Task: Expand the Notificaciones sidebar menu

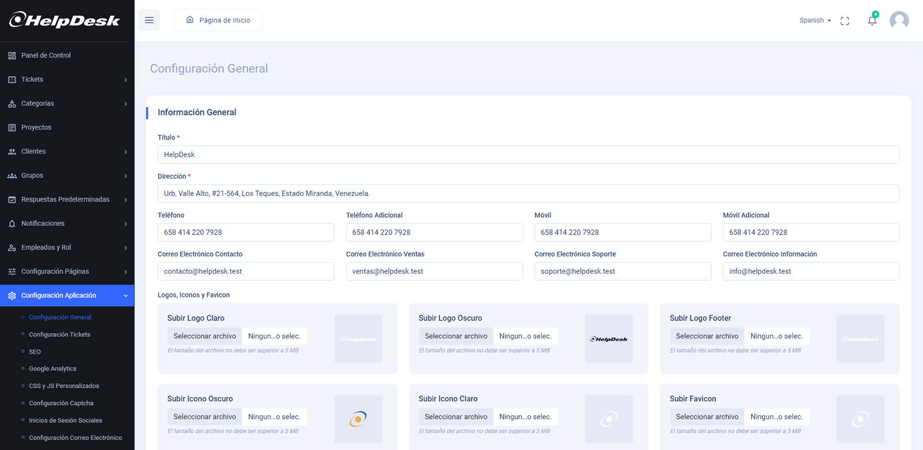Action: pyautogui.click(x=67, y=224)
